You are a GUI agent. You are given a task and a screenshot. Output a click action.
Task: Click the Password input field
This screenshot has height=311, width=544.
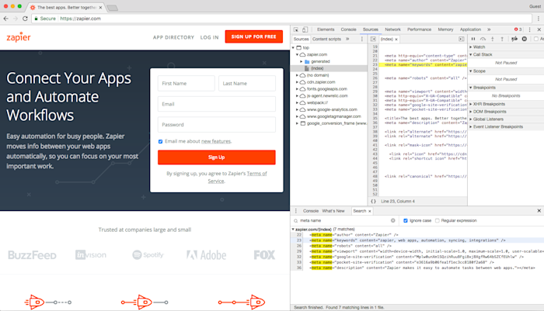point(217,125)
